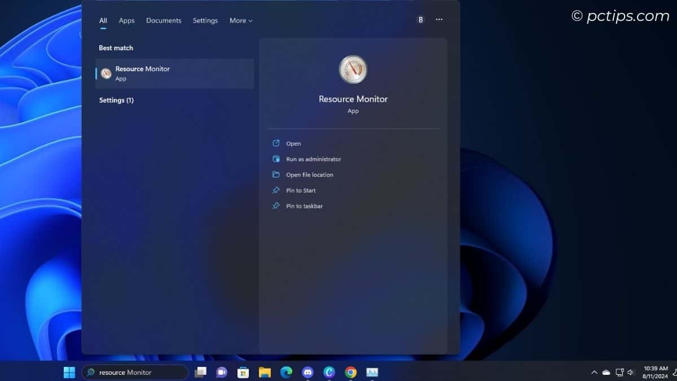The width and height of the screenshot is (677, 381).
Task: Click the Best match heading
Action: tap(116, 48)
